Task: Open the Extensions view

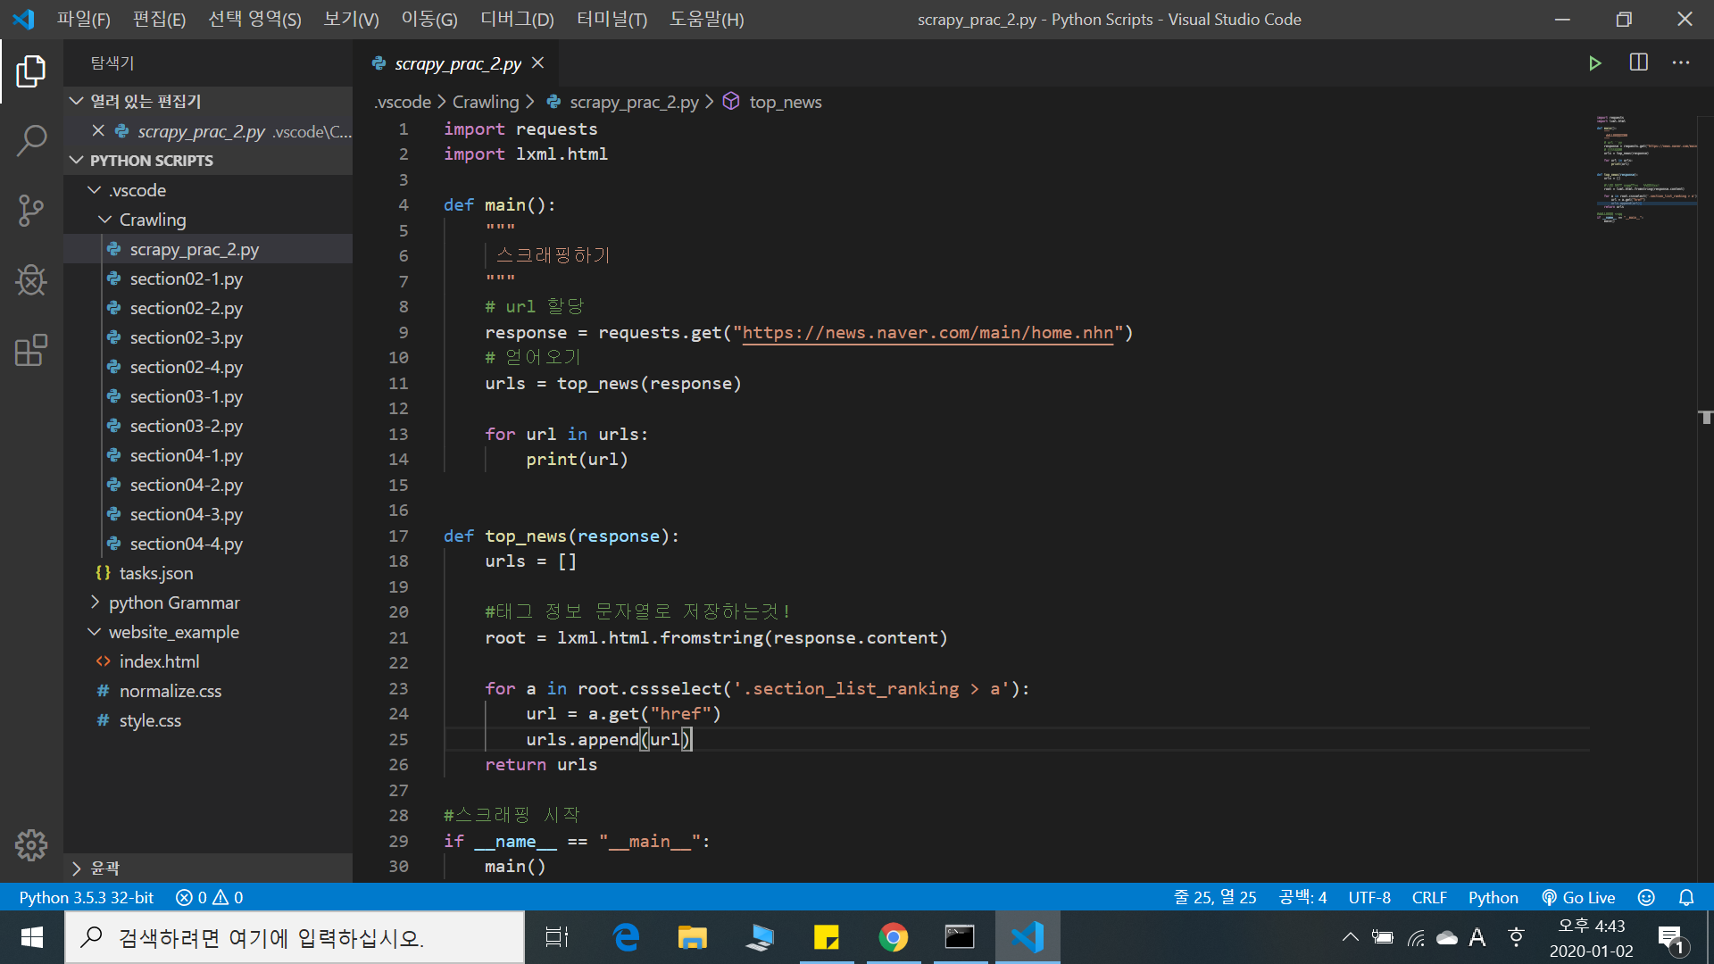Action: tap(31, 350)
